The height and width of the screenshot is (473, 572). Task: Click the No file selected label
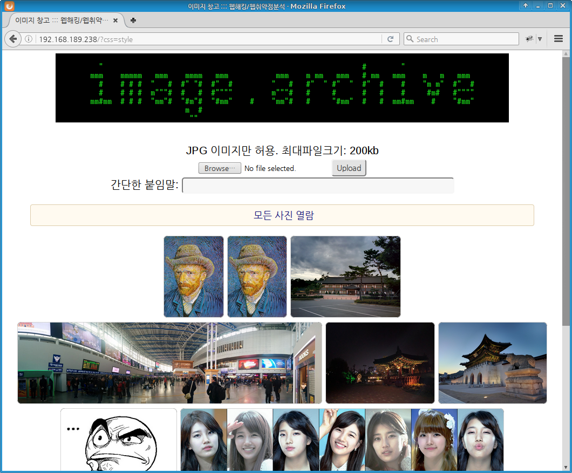tap(270, 168)
